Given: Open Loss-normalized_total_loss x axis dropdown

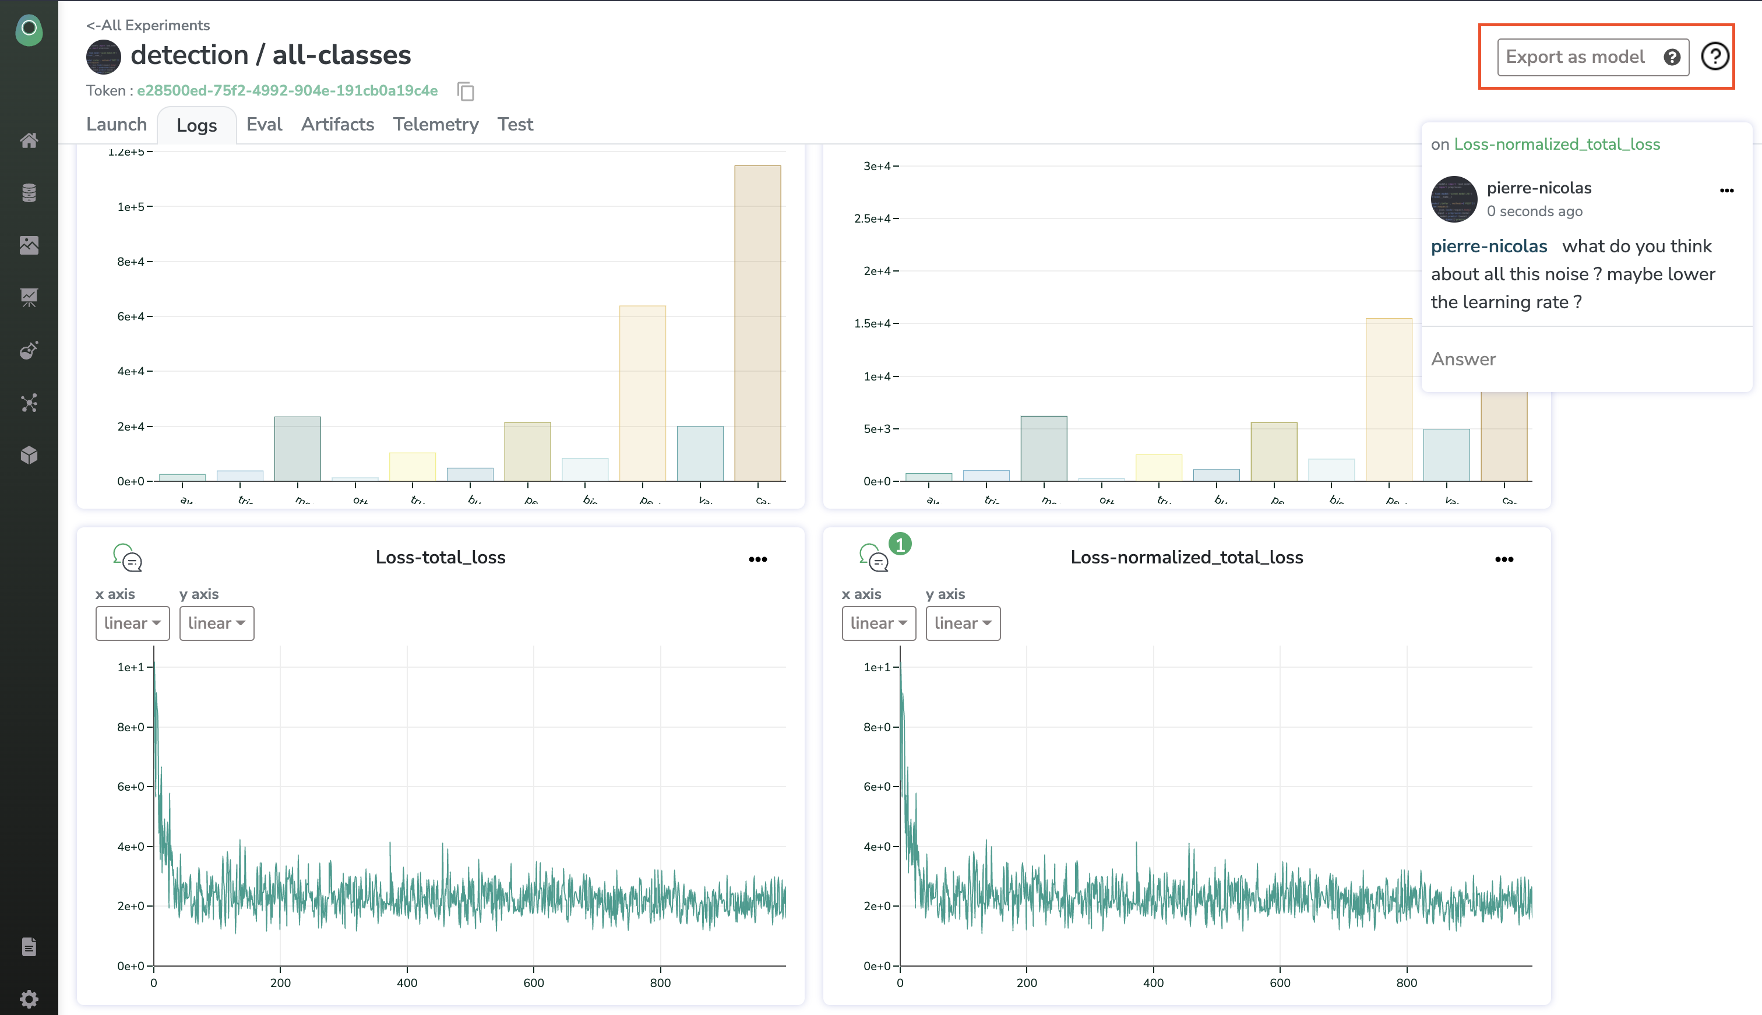Looking at the screenshot, I should coord(878,623).
